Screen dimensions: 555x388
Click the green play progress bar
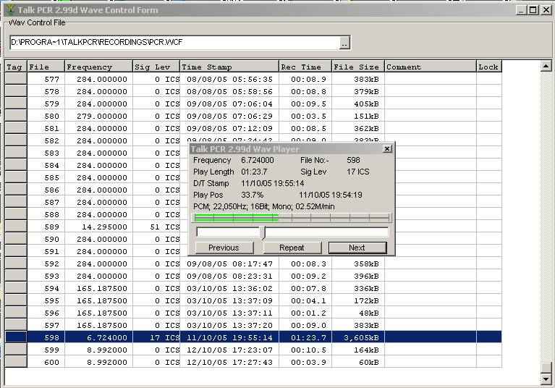(292, 218)
